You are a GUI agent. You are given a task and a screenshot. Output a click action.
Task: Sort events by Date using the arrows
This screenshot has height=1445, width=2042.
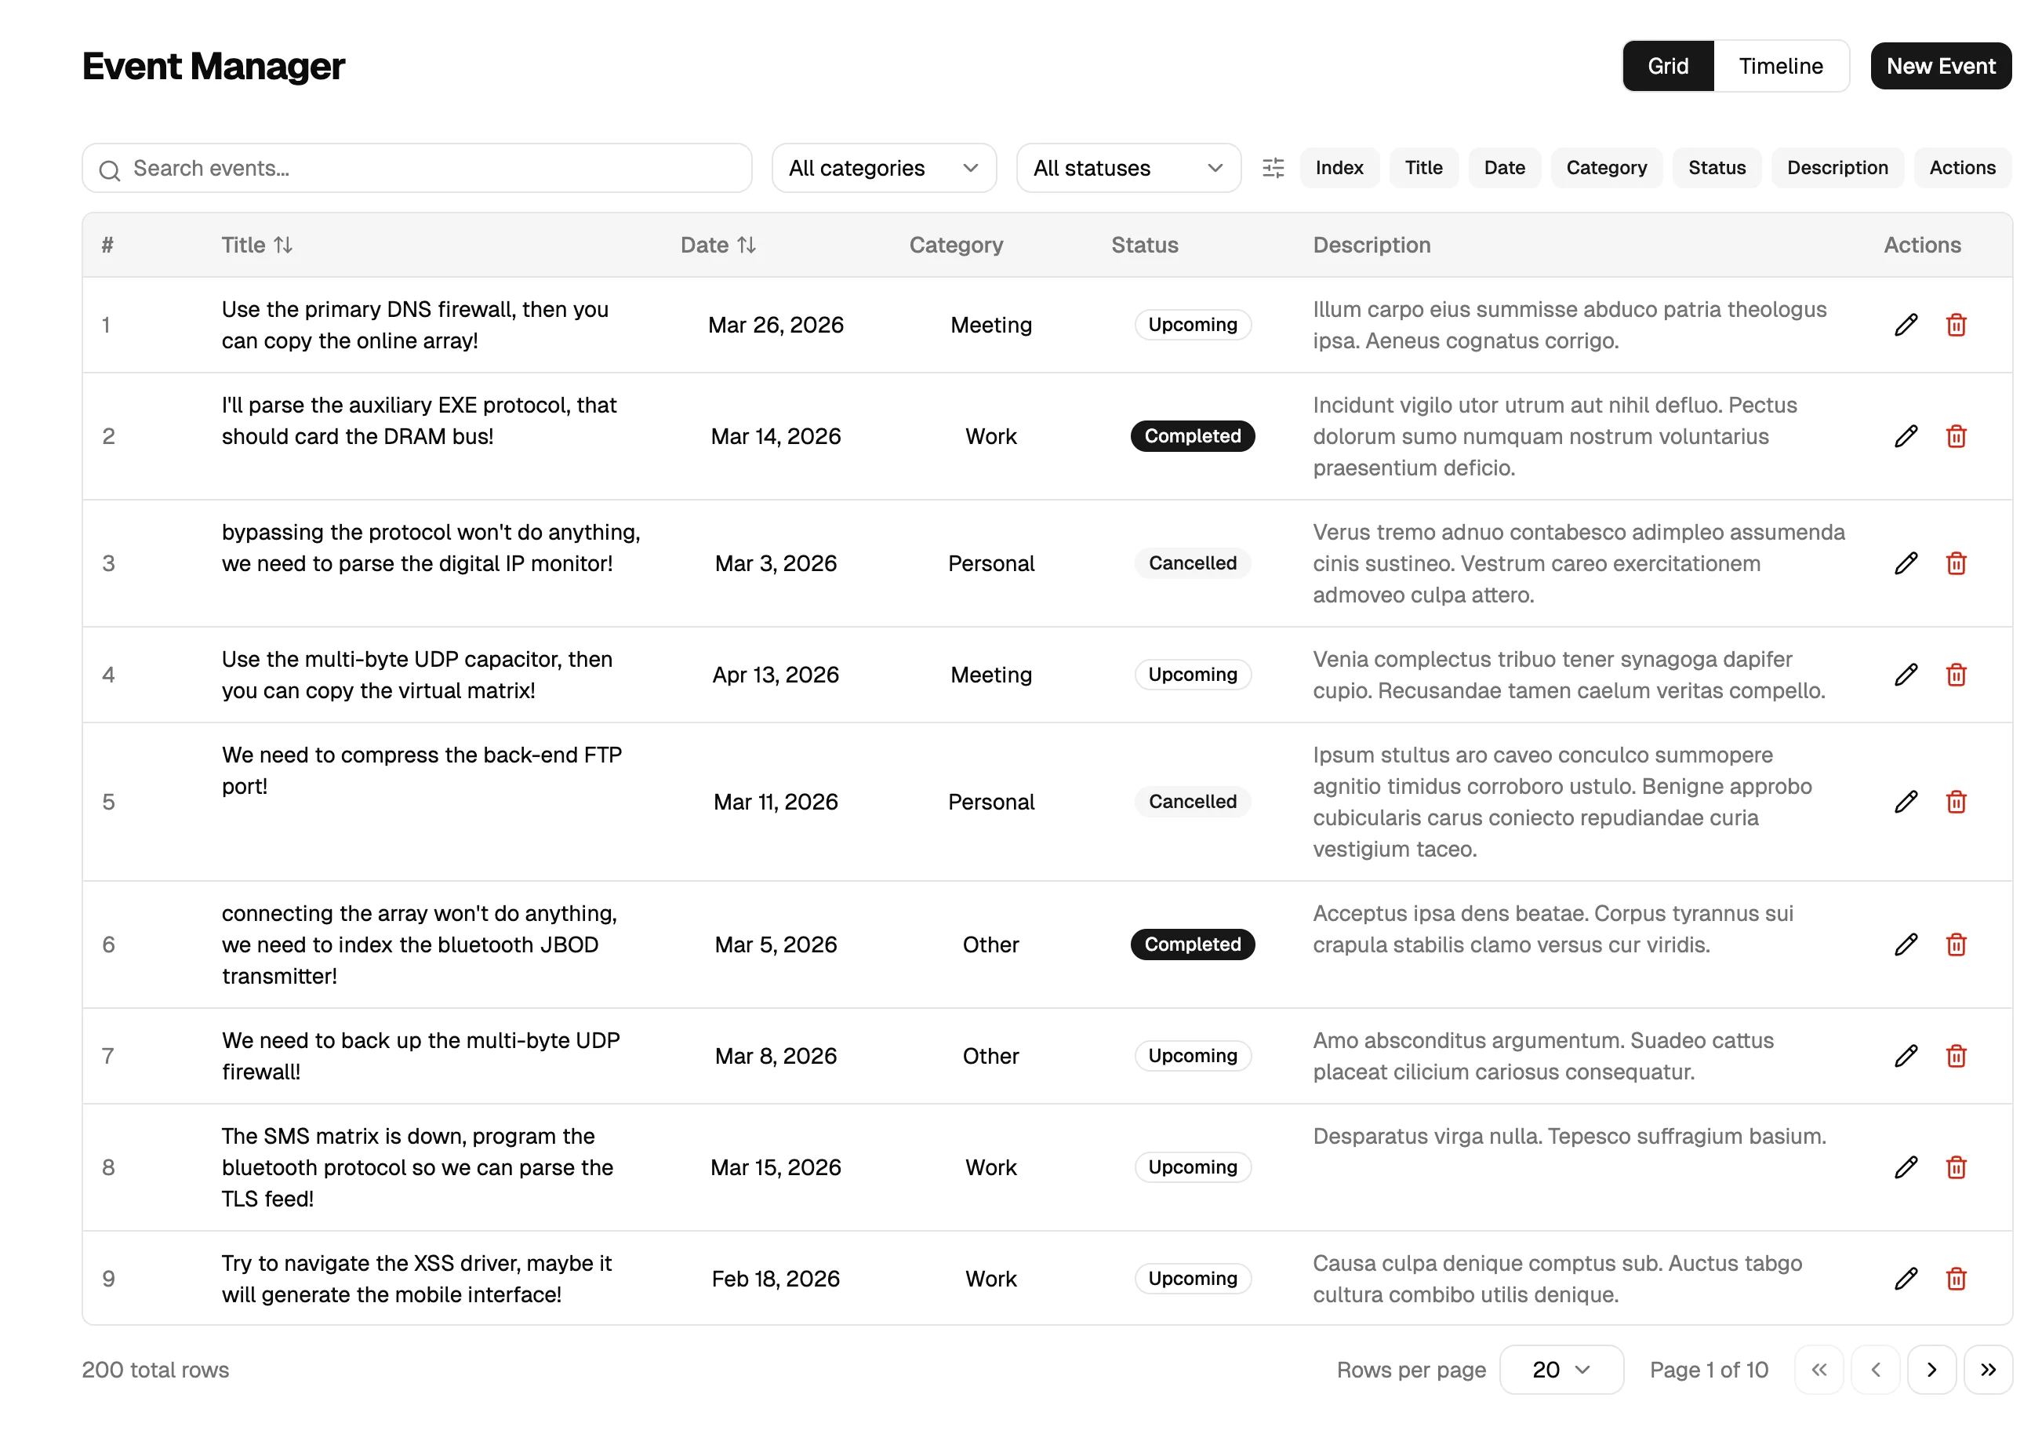(x=747, y=245)
